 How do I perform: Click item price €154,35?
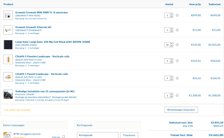[196, 61]
